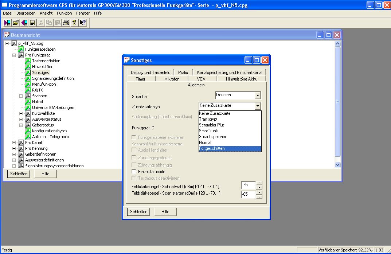The width and height of the screenshot is (391, 254).
Task: Expand the Pro Kanal tree node
Action: coord(14,142)
